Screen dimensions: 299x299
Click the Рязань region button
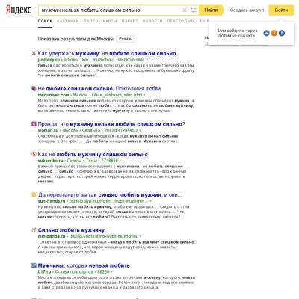[126, 39]
